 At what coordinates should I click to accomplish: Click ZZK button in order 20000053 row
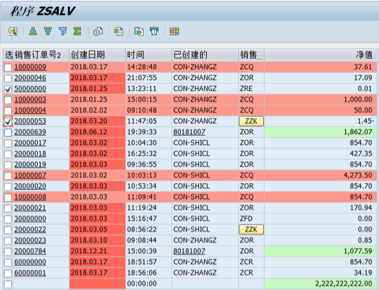[x=251, y=121]
